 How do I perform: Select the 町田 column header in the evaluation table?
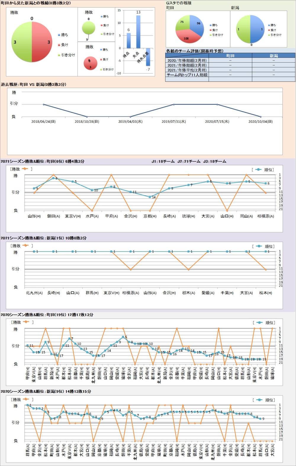pos(230,56)
